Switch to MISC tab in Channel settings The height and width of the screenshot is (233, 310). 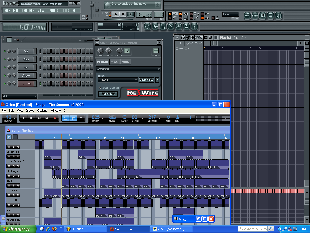pos(114,62)
